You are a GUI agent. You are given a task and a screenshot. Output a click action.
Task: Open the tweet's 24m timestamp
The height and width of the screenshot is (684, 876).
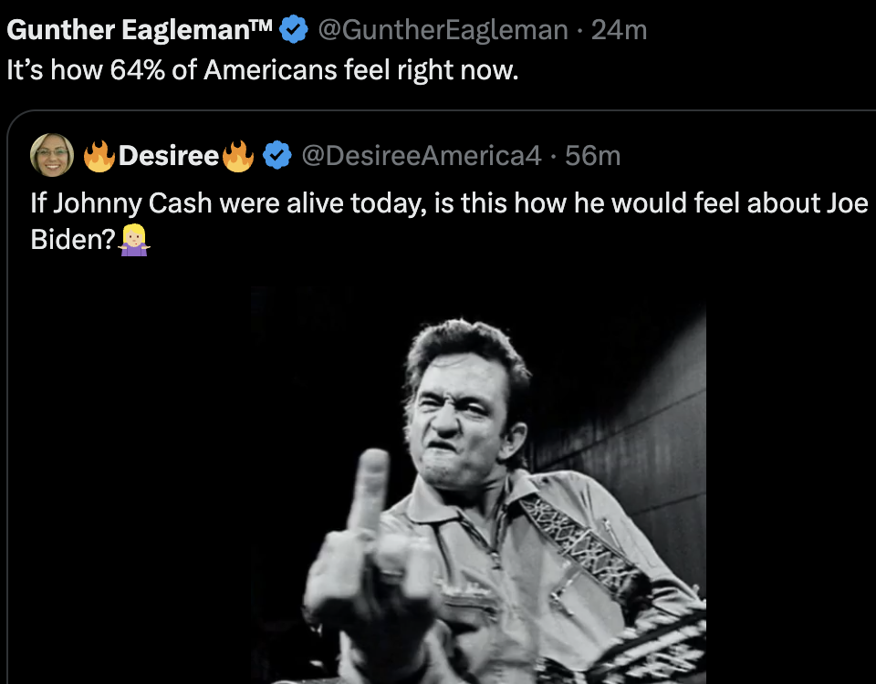pos(619,30)
